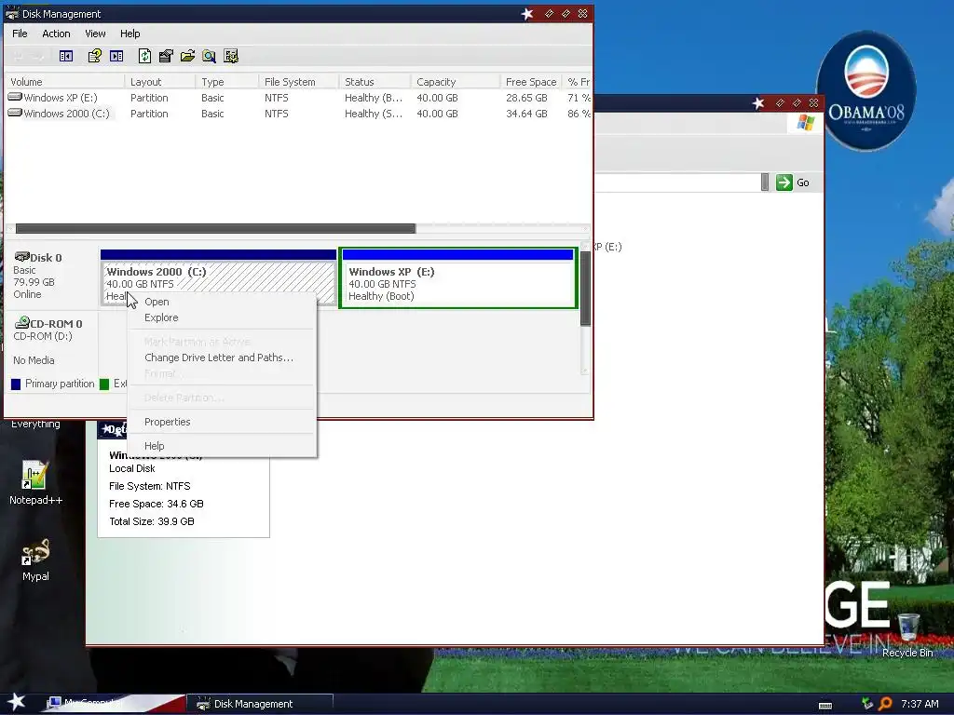Image resolution: width=954 pixels, height=715 pixels.
Task: Click the CD-ROM (D:) label
Action: pos(43,335)
